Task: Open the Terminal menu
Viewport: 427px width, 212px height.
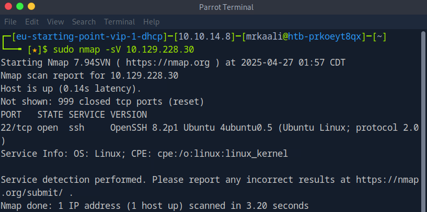Action: coord(119,22)
